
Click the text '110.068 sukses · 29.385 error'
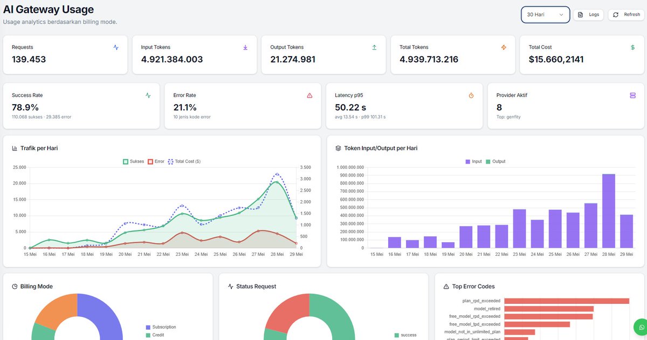coord(42,117)
